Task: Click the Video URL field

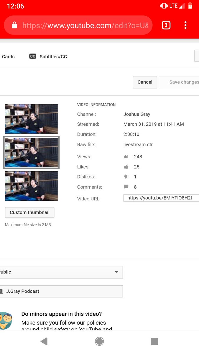Action: coord(161,198)
